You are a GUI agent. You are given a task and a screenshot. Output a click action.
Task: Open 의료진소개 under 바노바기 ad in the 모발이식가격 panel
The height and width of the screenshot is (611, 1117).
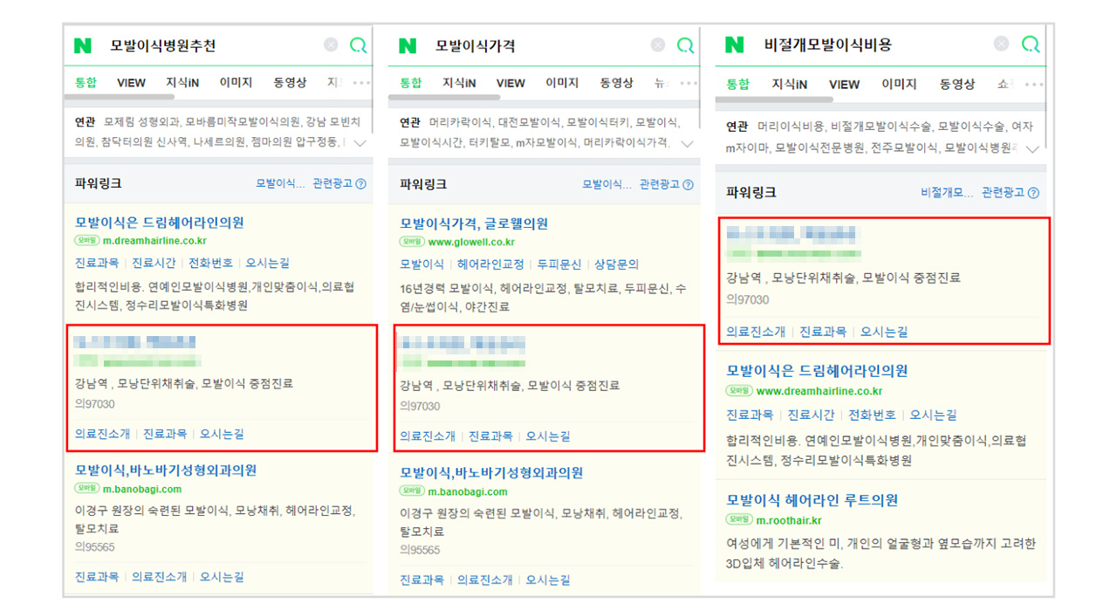[x=485, y=580]
